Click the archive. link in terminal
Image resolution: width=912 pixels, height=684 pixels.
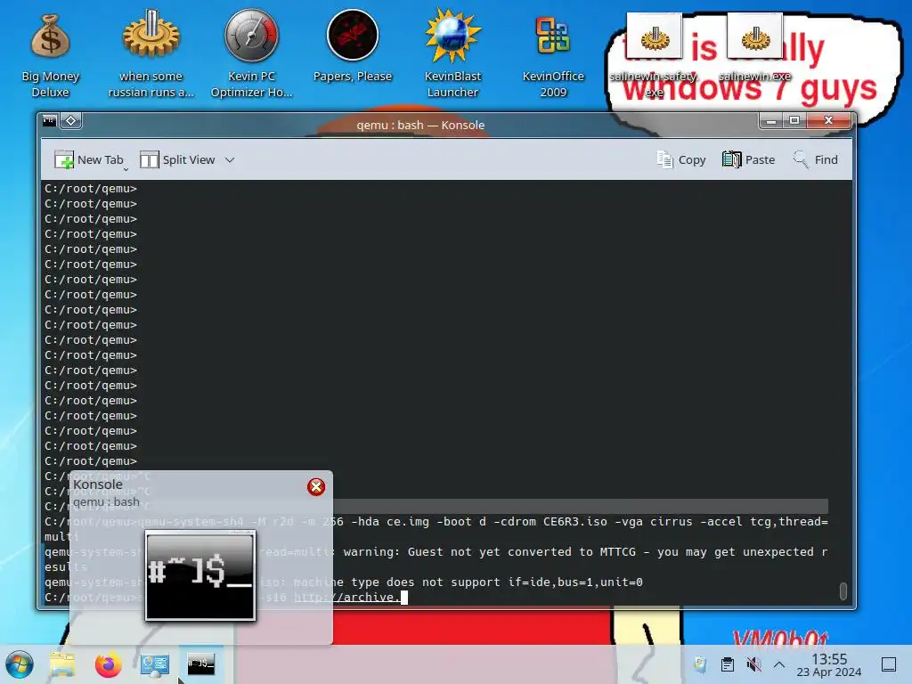pos(346,598)
